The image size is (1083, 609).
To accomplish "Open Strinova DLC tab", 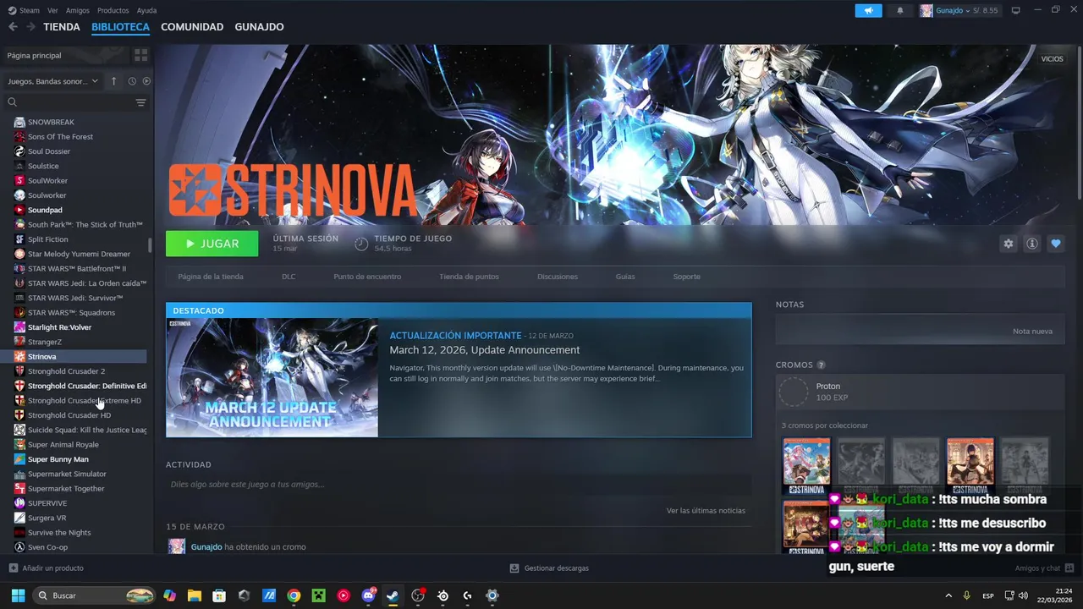I will 289,277.
